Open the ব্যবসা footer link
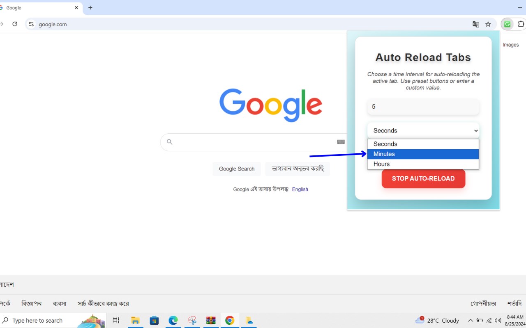 pos(60,304)
